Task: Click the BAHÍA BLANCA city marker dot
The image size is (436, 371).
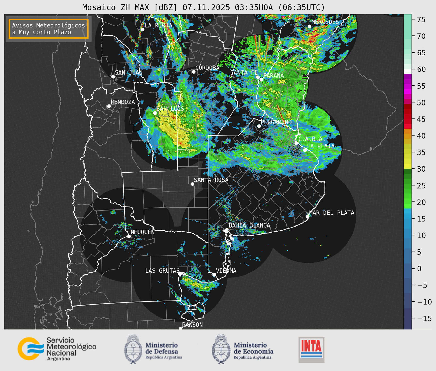Action: coord(227,230)
